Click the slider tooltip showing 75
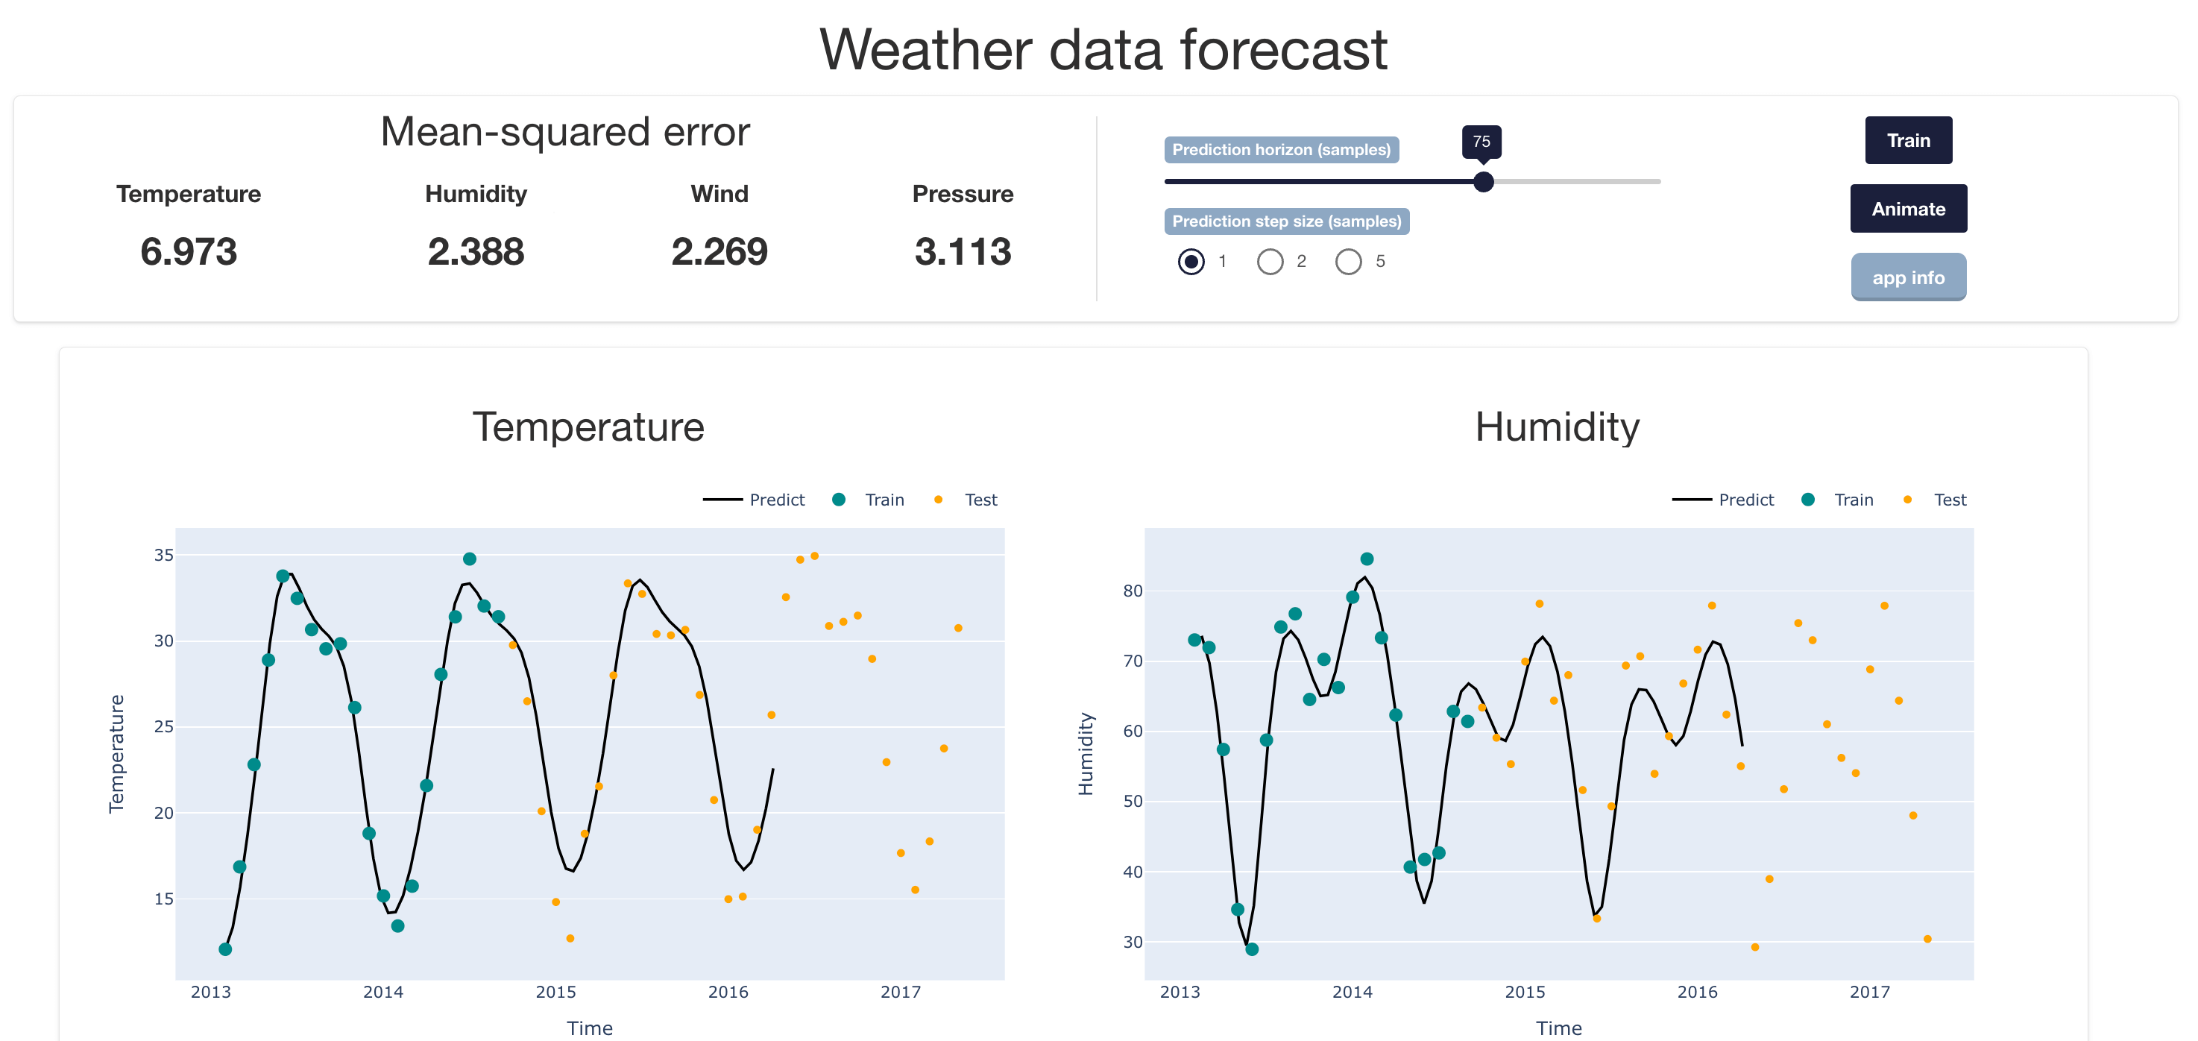The width and height of the screenshot is (2198, 1041). [1481, 142]
